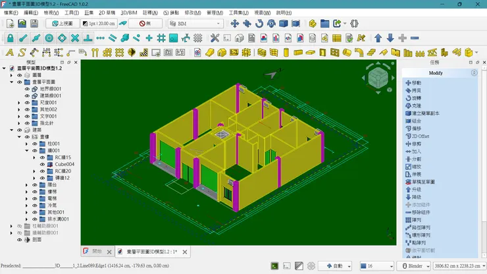The image size is (487, 274).
Task: Click the yellow layers manager icon
Action: (x=313, y=24)
